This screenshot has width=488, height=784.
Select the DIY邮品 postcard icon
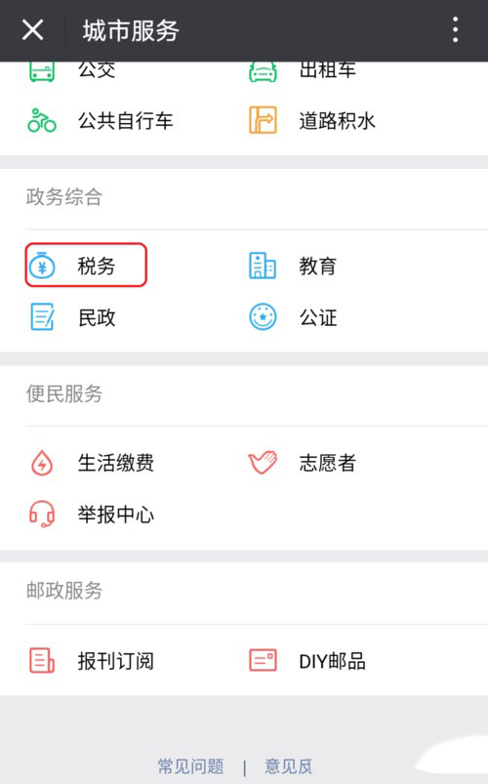[x=263, y=660]
